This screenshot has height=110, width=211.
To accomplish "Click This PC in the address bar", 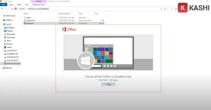I will 22,9.
